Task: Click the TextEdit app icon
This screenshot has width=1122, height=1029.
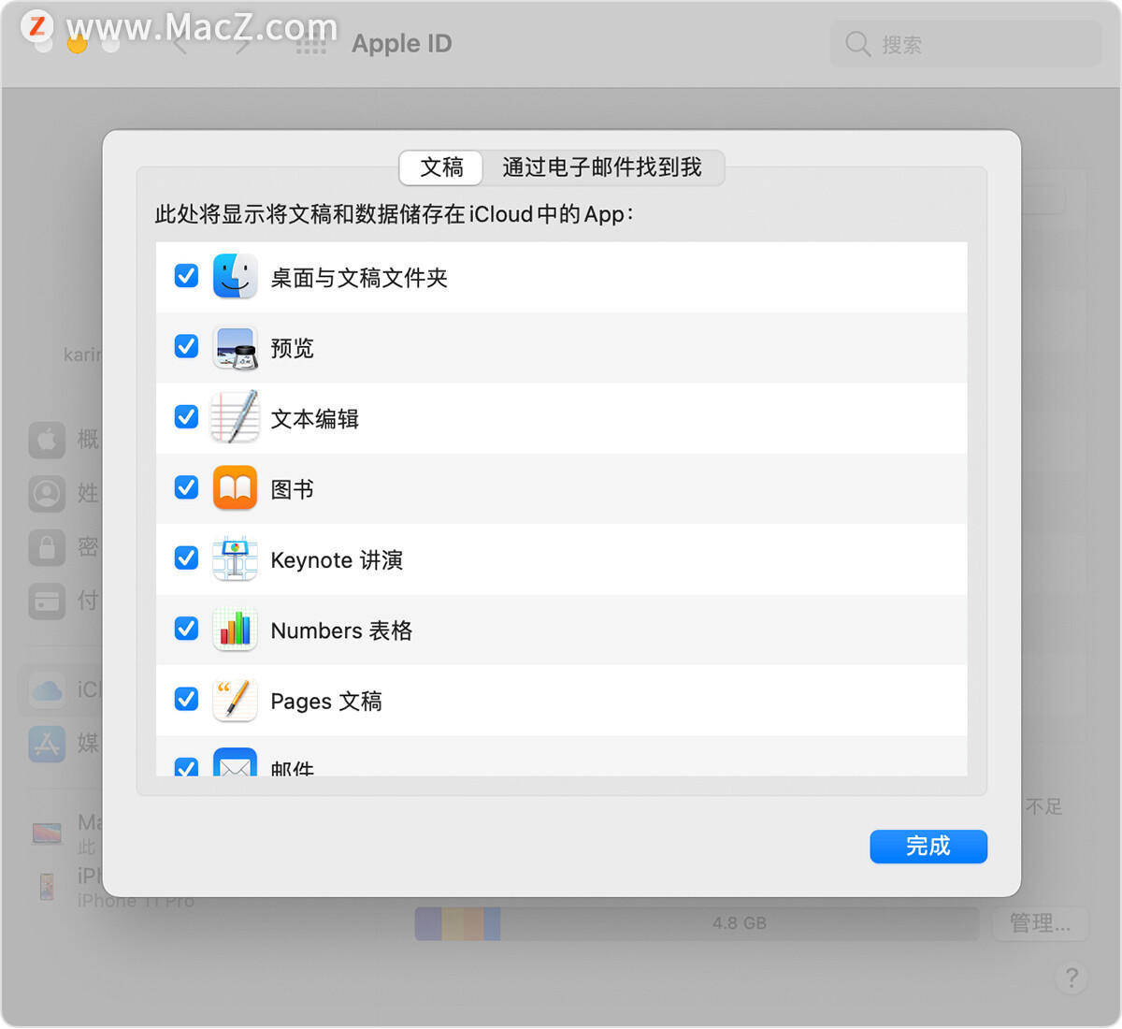Action: [x=235, y=417]
